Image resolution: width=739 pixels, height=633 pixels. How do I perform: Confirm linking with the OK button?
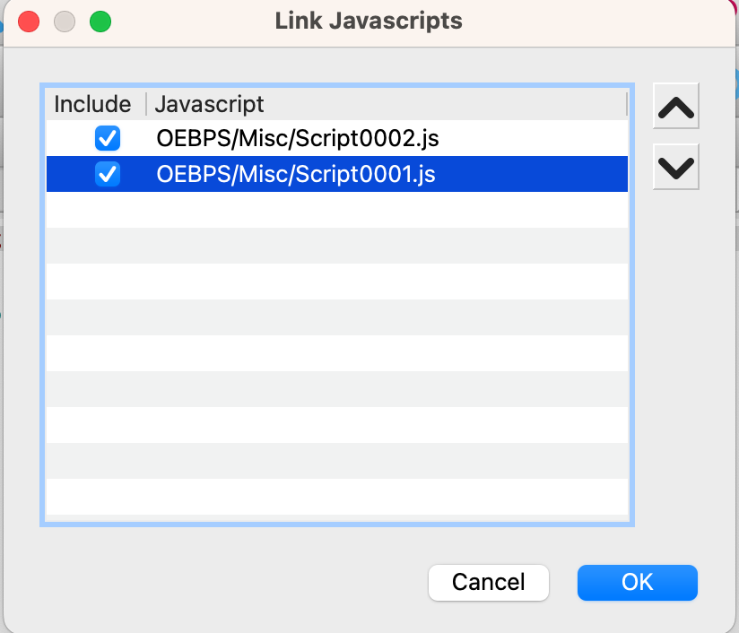click(637, 582)
